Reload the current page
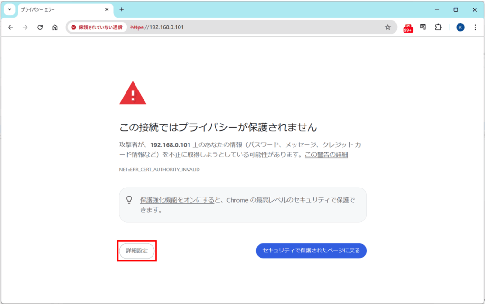The height and width of the screenshot is (305, 485). point(40,27)
